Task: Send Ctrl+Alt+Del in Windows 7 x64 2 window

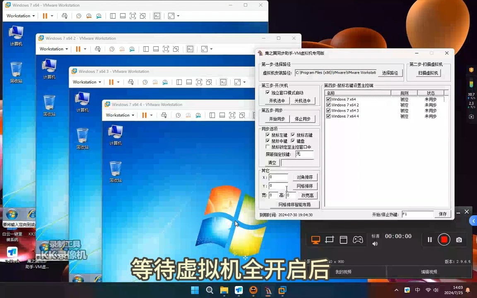Action: click(98, 49)
